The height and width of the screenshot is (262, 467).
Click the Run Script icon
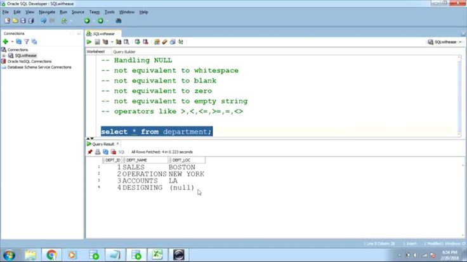point(97,42)
